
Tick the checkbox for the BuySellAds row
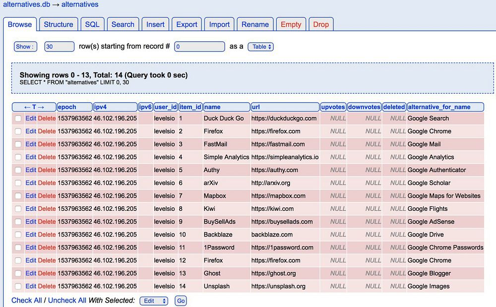pos(18,222)
